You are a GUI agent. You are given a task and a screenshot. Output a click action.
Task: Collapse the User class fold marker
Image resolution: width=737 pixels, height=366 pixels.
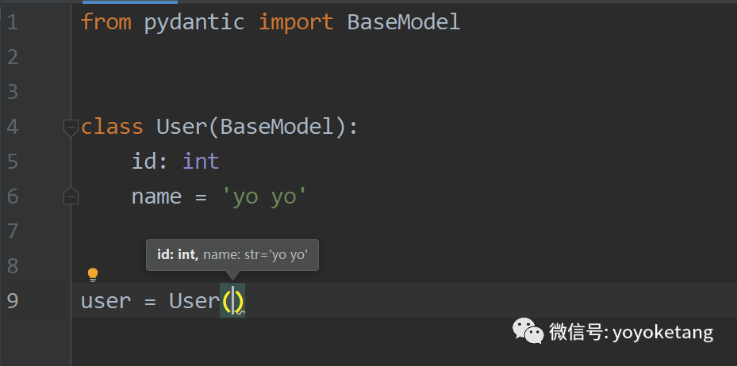coord(71,127)
